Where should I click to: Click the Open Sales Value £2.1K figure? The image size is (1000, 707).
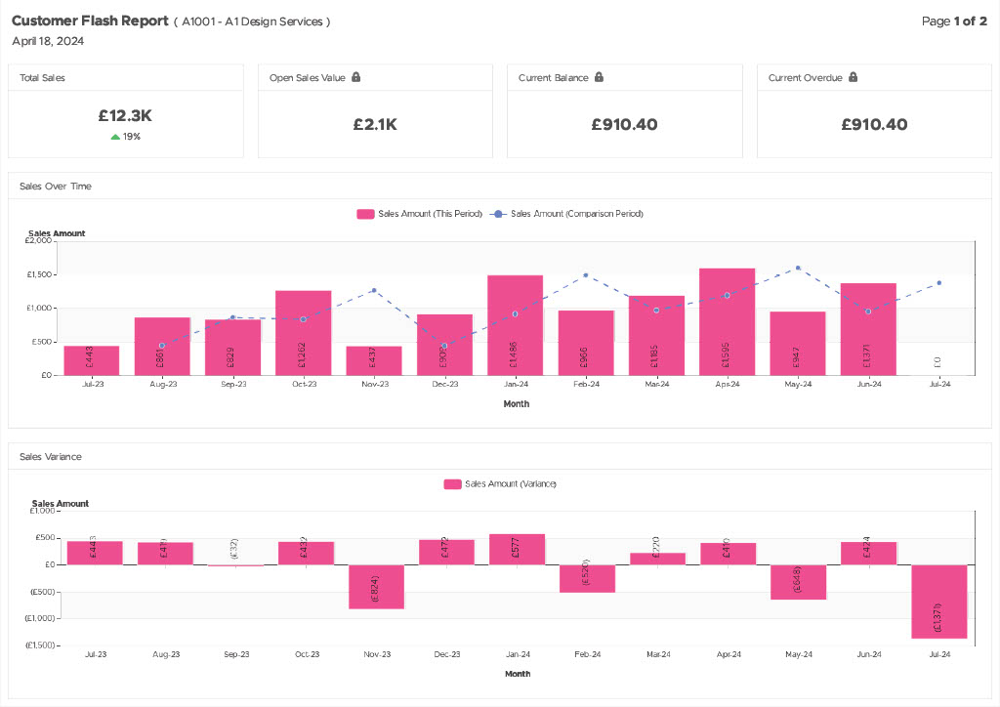tap(375, 124)
